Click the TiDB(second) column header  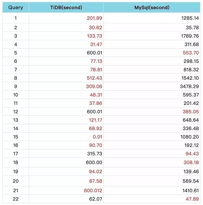point(66,8)
